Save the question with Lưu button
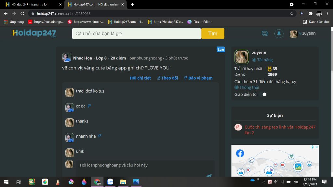The width and height of the screenshot is (333, 187). [221, 49]
